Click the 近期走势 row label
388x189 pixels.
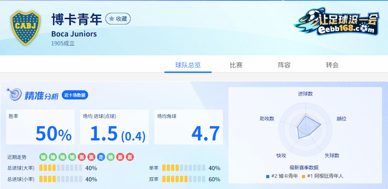[x=17, y=157]
